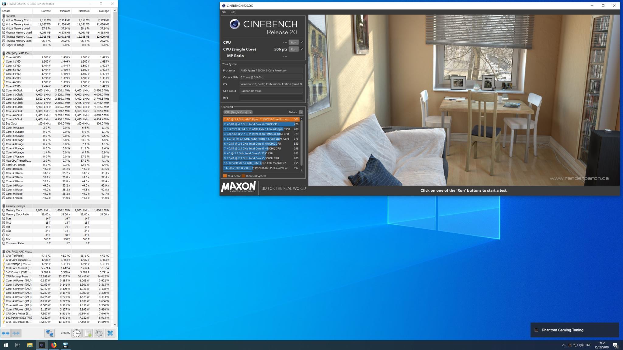Collapse the second CPU [#0]: AMD Ryz... group
Viewport: 623px width, 350px height.
tap(4, 252)
